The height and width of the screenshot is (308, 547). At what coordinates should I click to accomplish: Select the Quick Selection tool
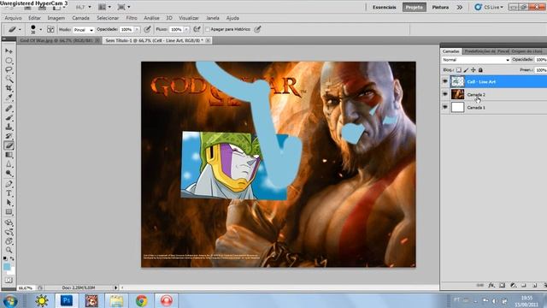tap(9, 79)
